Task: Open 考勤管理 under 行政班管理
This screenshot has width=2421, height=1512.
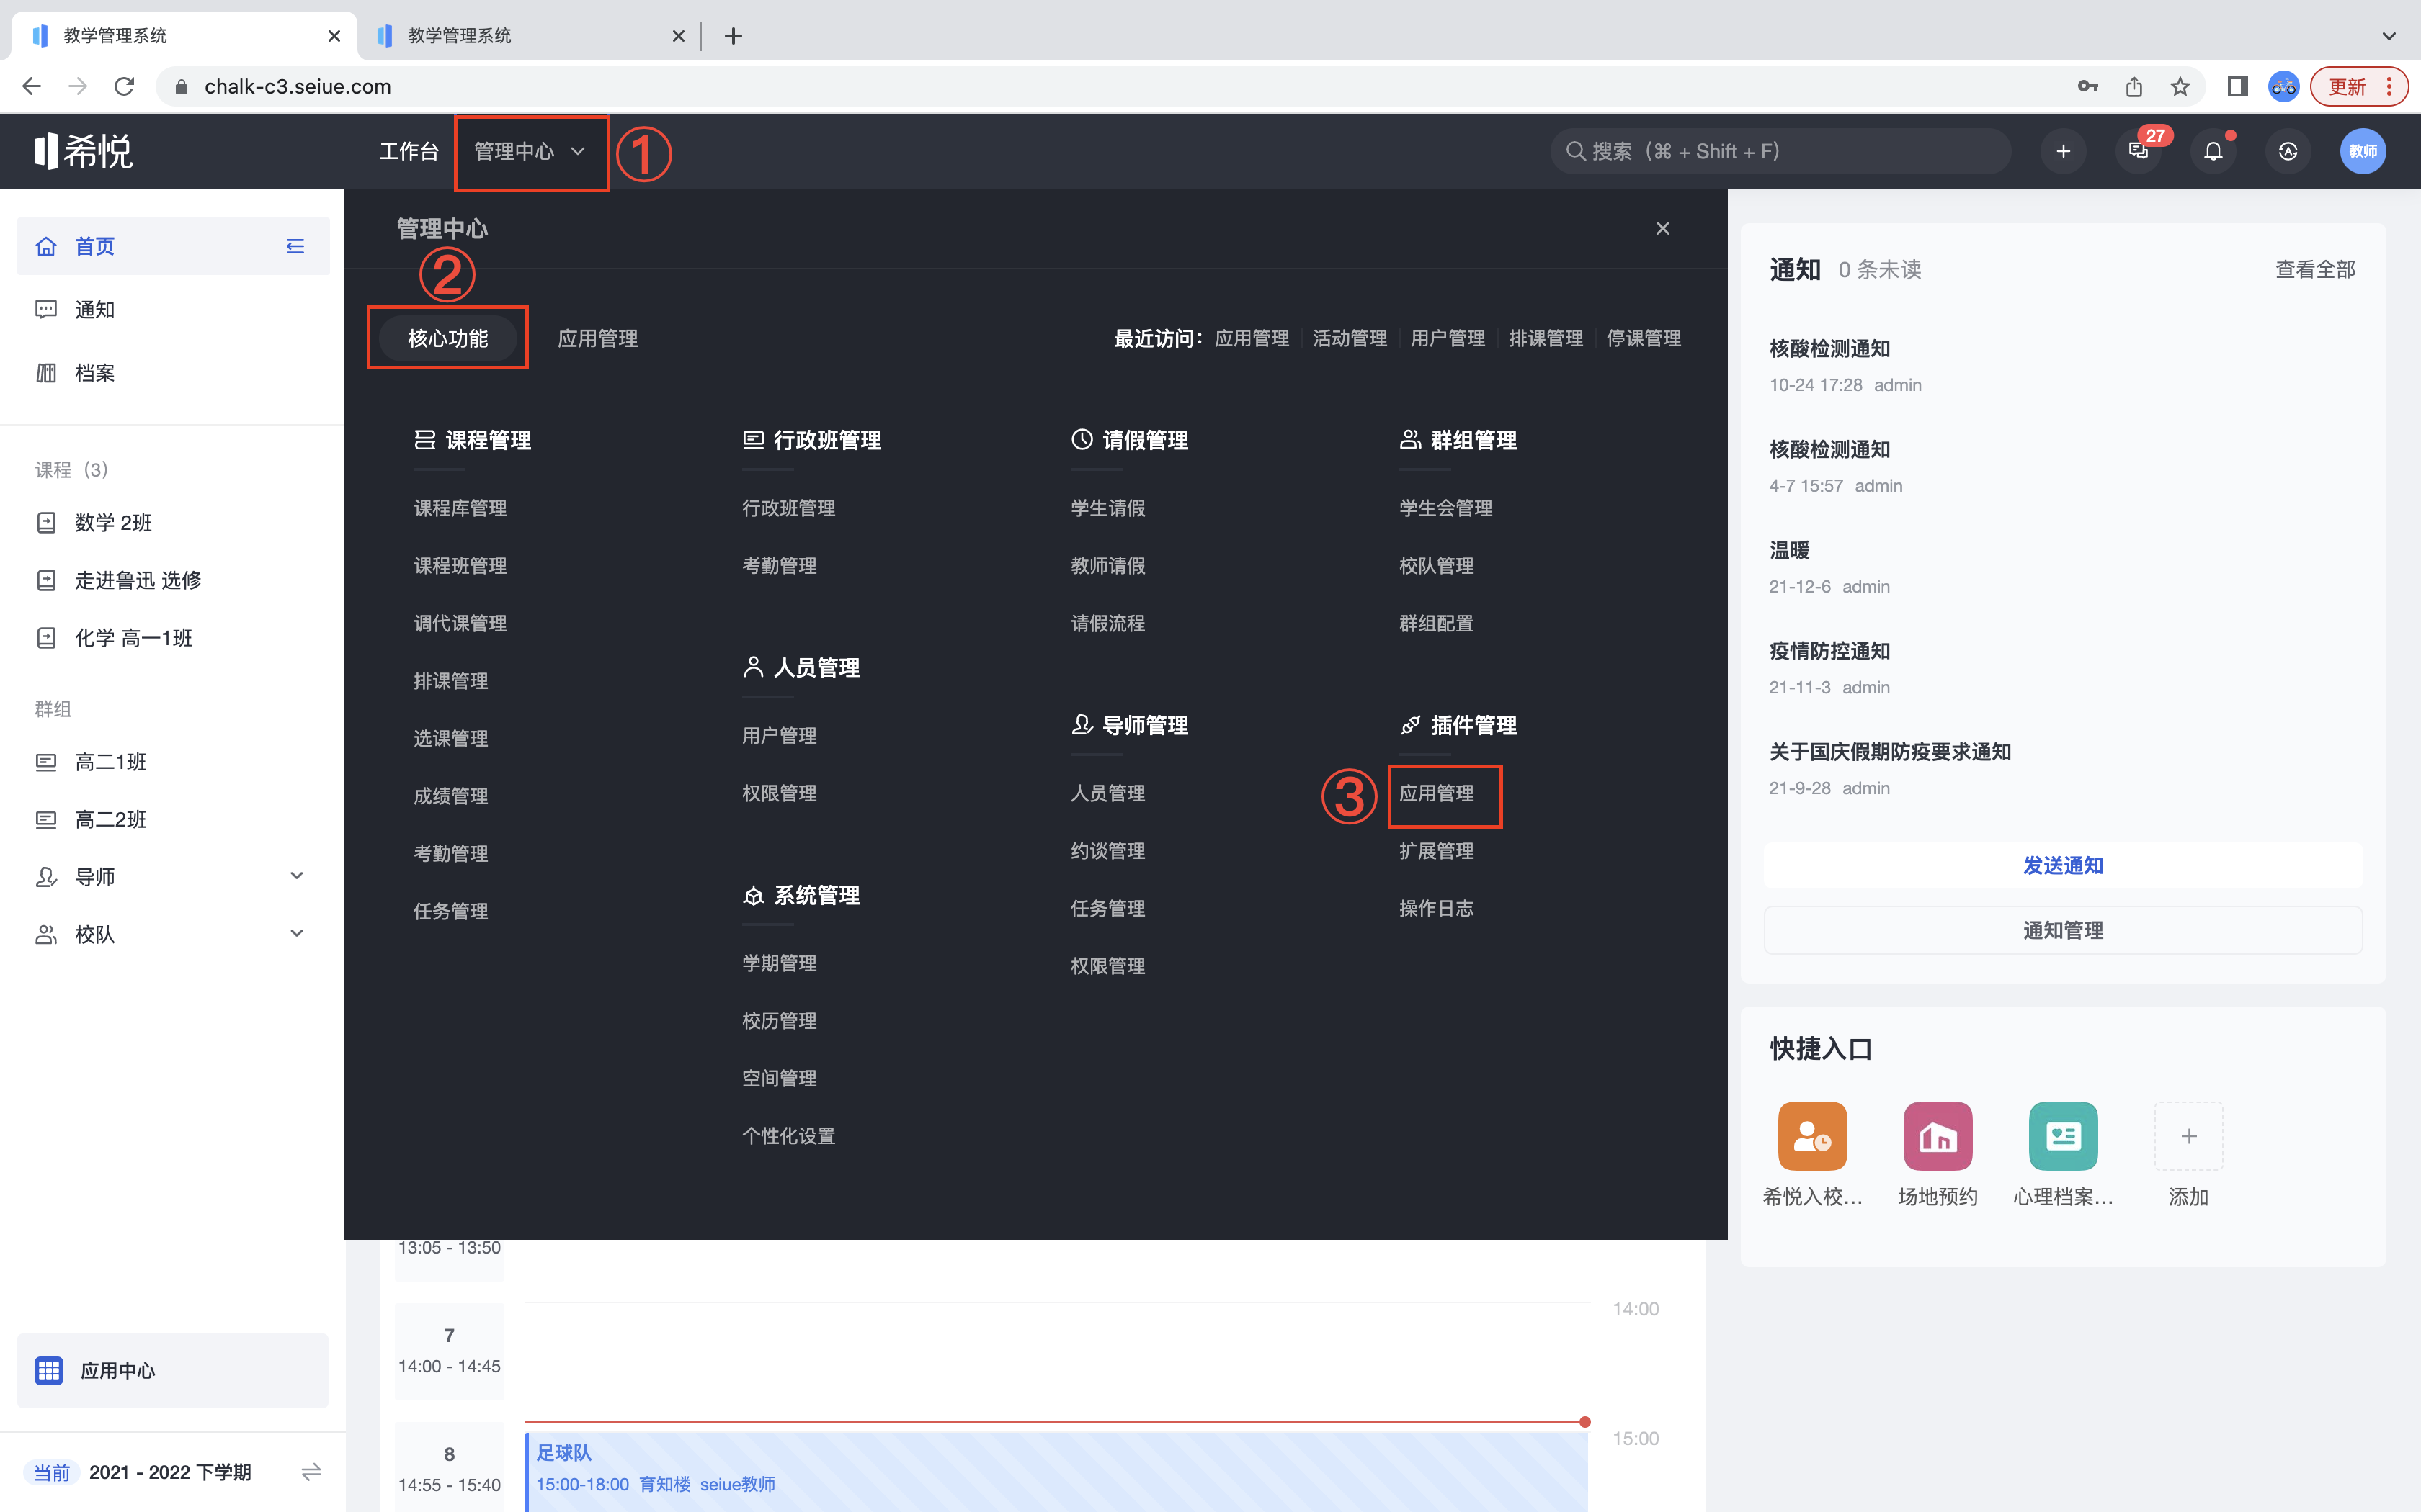Action: pyautogui.click(x=780, y=566)
